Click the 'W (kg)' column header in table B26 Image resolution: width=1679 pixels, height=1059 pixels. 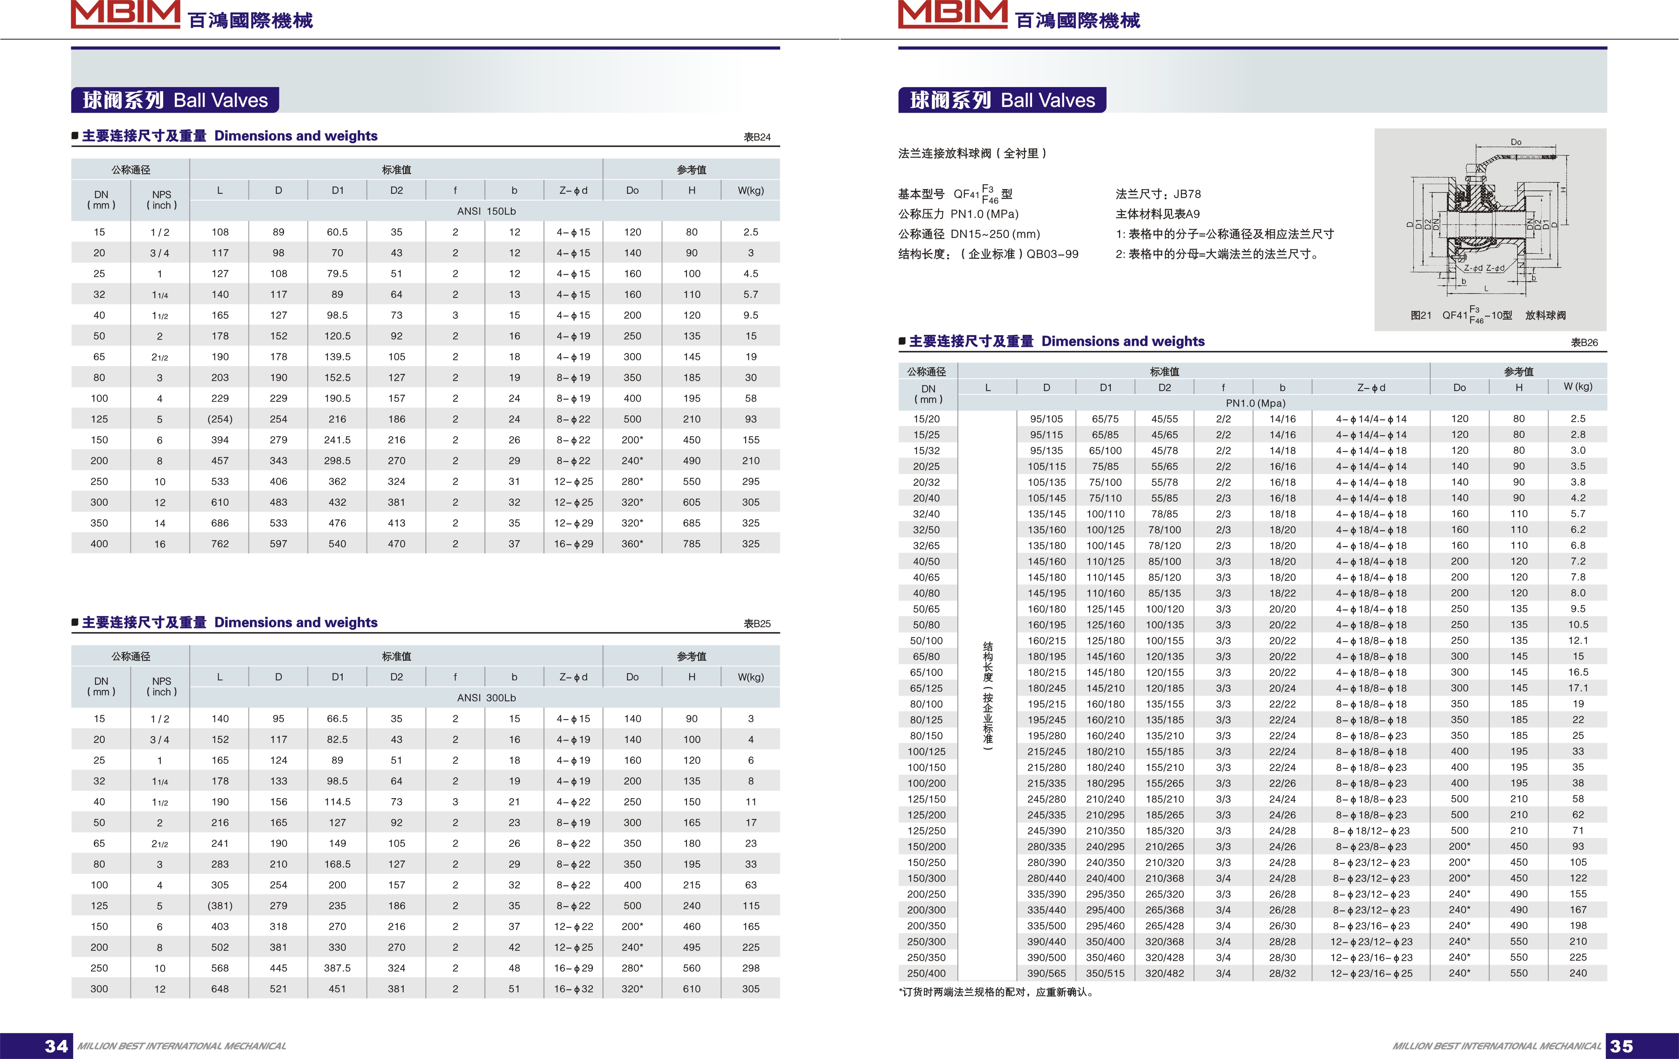point(1578,387)
